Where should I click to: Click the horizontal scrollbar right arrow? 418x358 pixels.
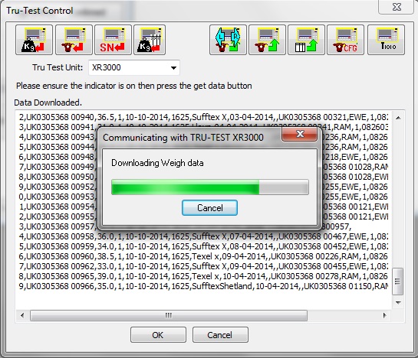tap(384, 315)
